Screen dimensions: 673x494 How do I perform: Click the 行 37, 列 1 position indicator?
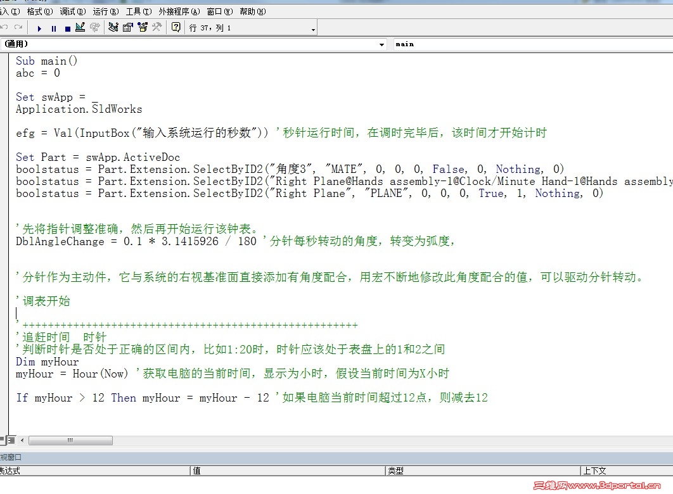(x=210, y=28)
